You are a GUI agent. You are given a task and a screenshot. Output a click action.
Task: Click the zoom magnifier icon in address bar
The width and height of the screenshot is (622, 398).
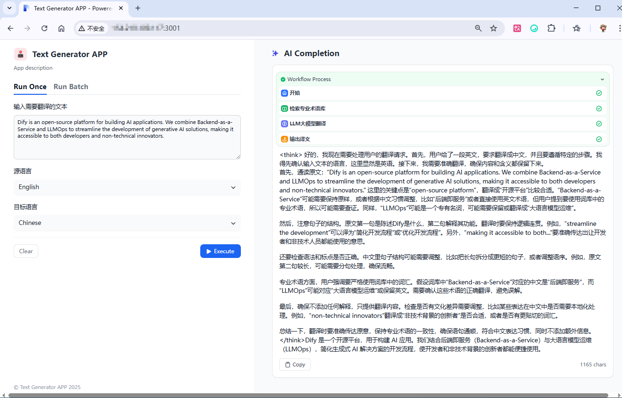pos(478,28)
